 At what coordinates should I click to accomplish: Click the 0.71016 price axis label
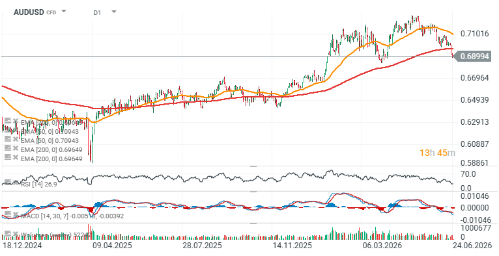[x=474, y=34]
